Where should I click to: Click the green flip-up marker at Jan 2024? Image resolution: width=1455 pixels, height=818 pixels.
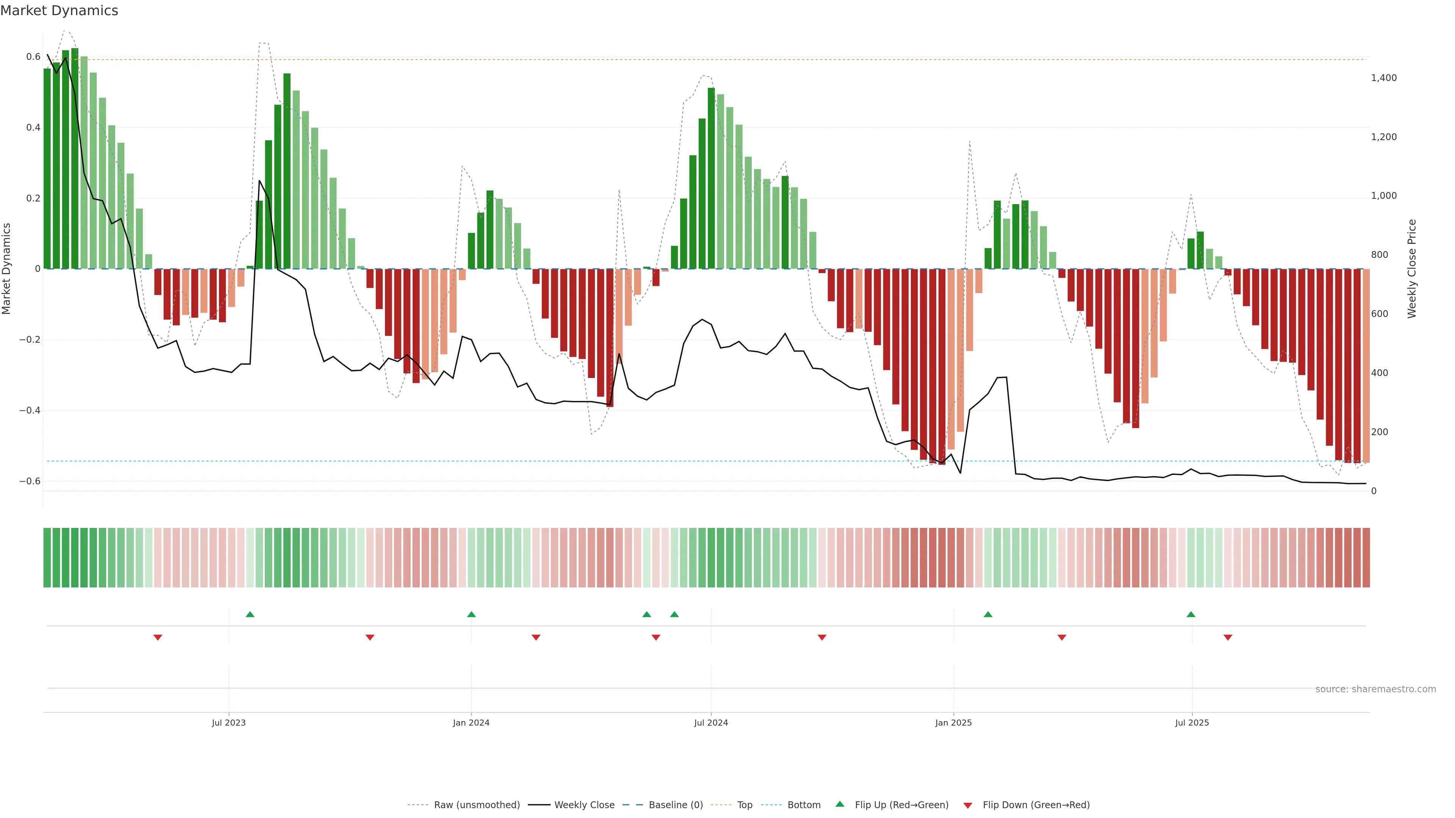[472, 614]
